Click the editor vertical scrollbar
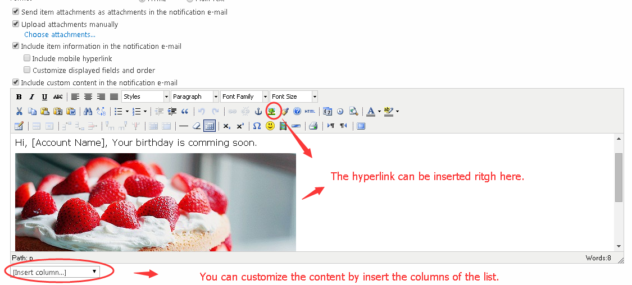 click(x=619, y=177)
